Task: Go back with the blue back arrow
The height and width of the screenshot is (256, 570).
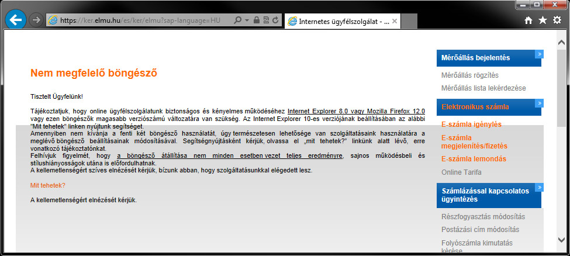Action: coord(16,20)
